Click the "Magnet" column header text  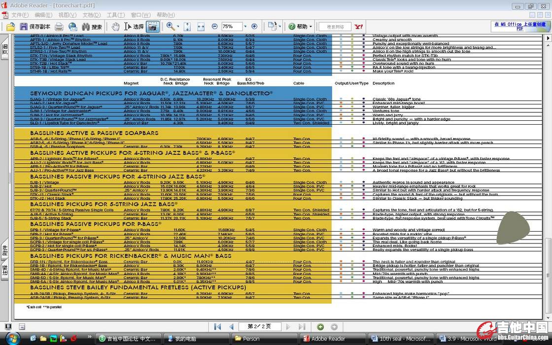[x=131, y=83]
